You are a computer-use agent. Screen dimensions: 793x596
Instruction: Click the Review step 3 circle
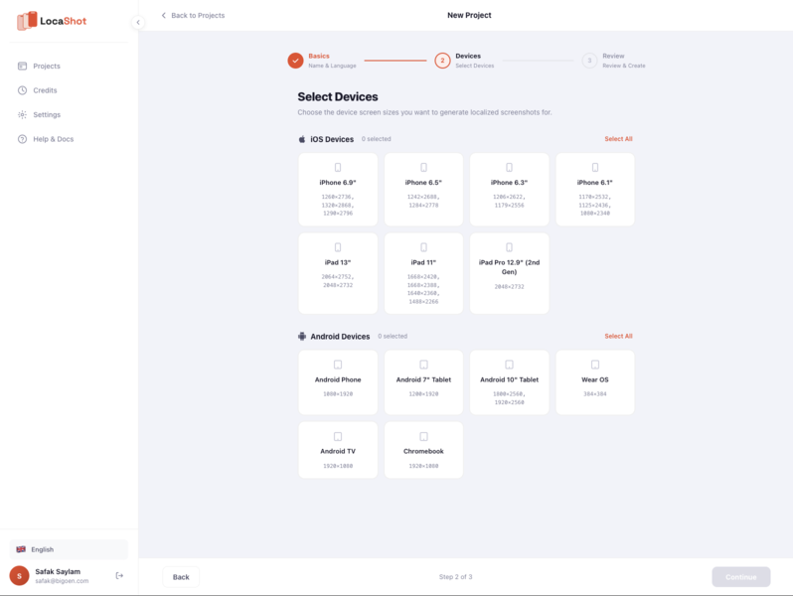click(x=589, y=61)
